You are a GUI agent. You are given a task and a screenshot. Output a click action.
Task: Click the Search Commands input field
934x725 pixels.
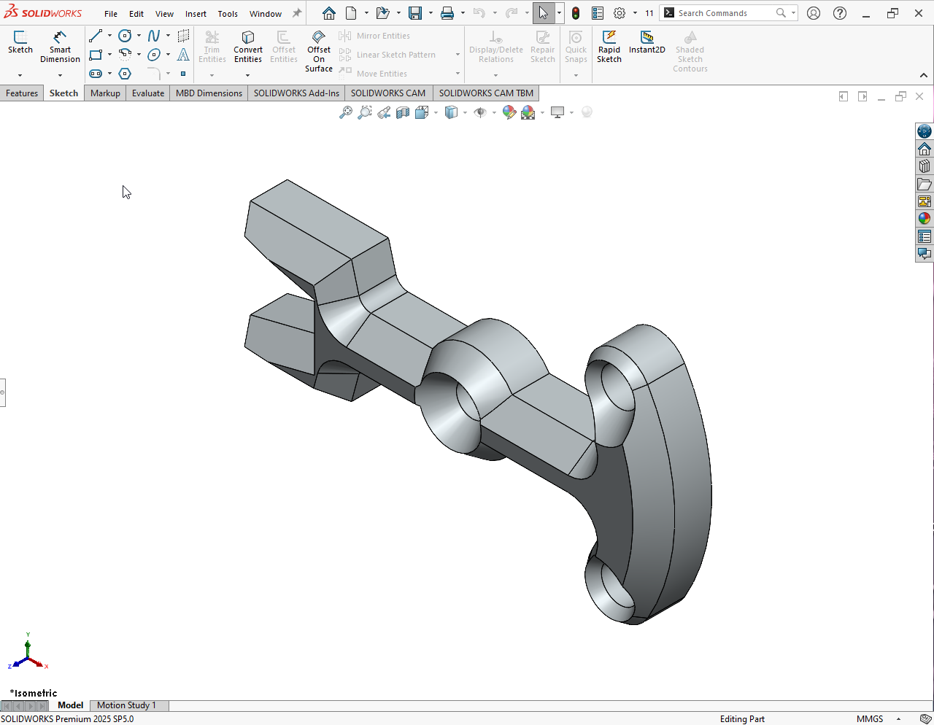click(722, 13)
